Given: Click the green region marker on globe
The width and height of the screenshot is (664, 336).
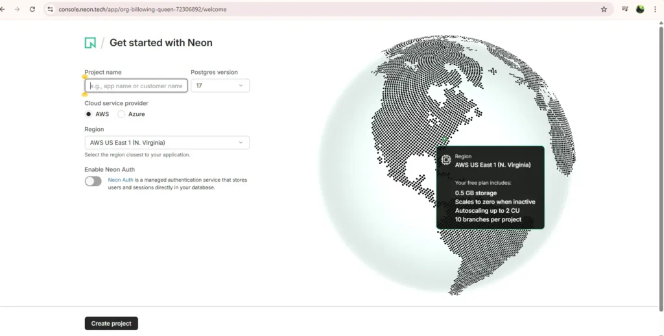Looking at the screenshot, I should (444, 139).
